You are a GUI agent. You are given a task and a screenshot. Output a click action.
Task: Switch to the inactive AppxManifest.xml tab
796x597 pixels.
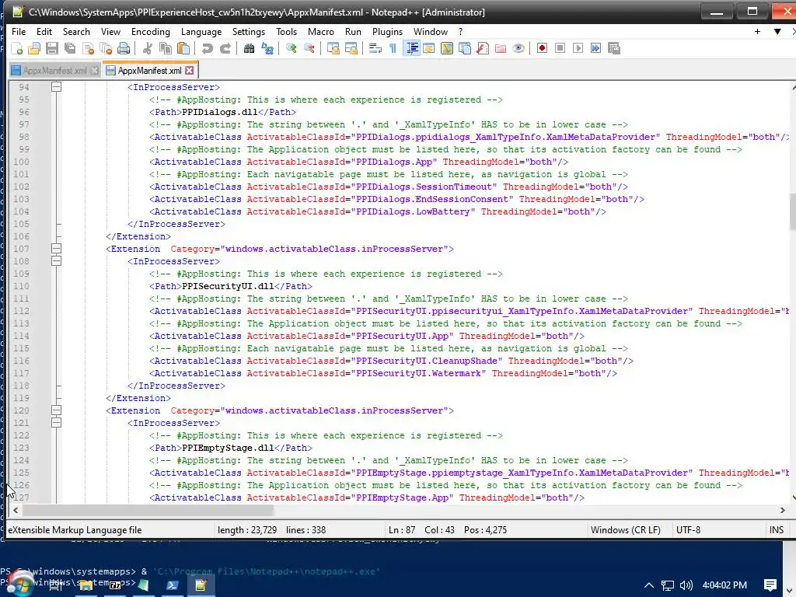54,71
